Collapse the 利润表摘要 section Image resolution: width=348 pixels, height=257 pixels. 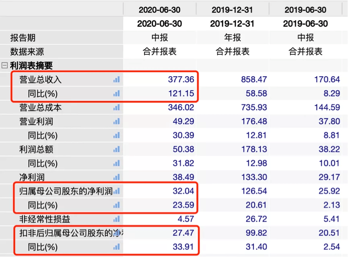pyautogui.click(x=5, y=65)
